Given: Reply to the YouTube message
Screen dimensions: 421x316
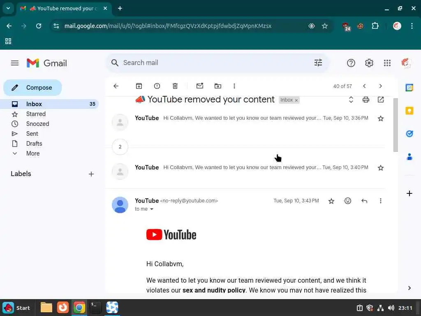Looking at the screenshot, I should click(364, 201).
